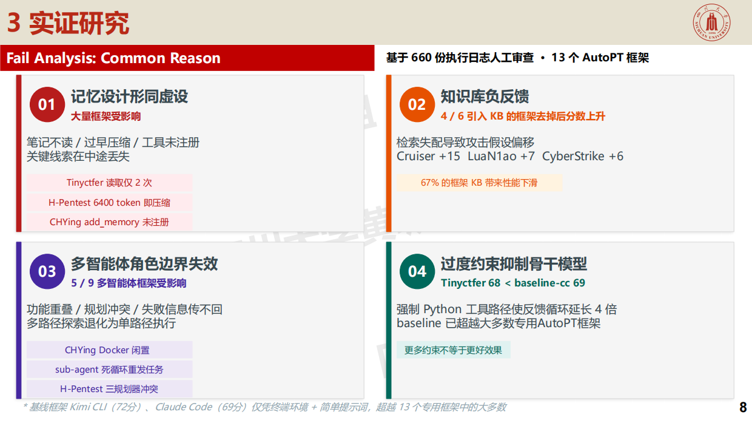Click green text Tinyctfer 68 < baseline-cc 69

tap(513, 283)
